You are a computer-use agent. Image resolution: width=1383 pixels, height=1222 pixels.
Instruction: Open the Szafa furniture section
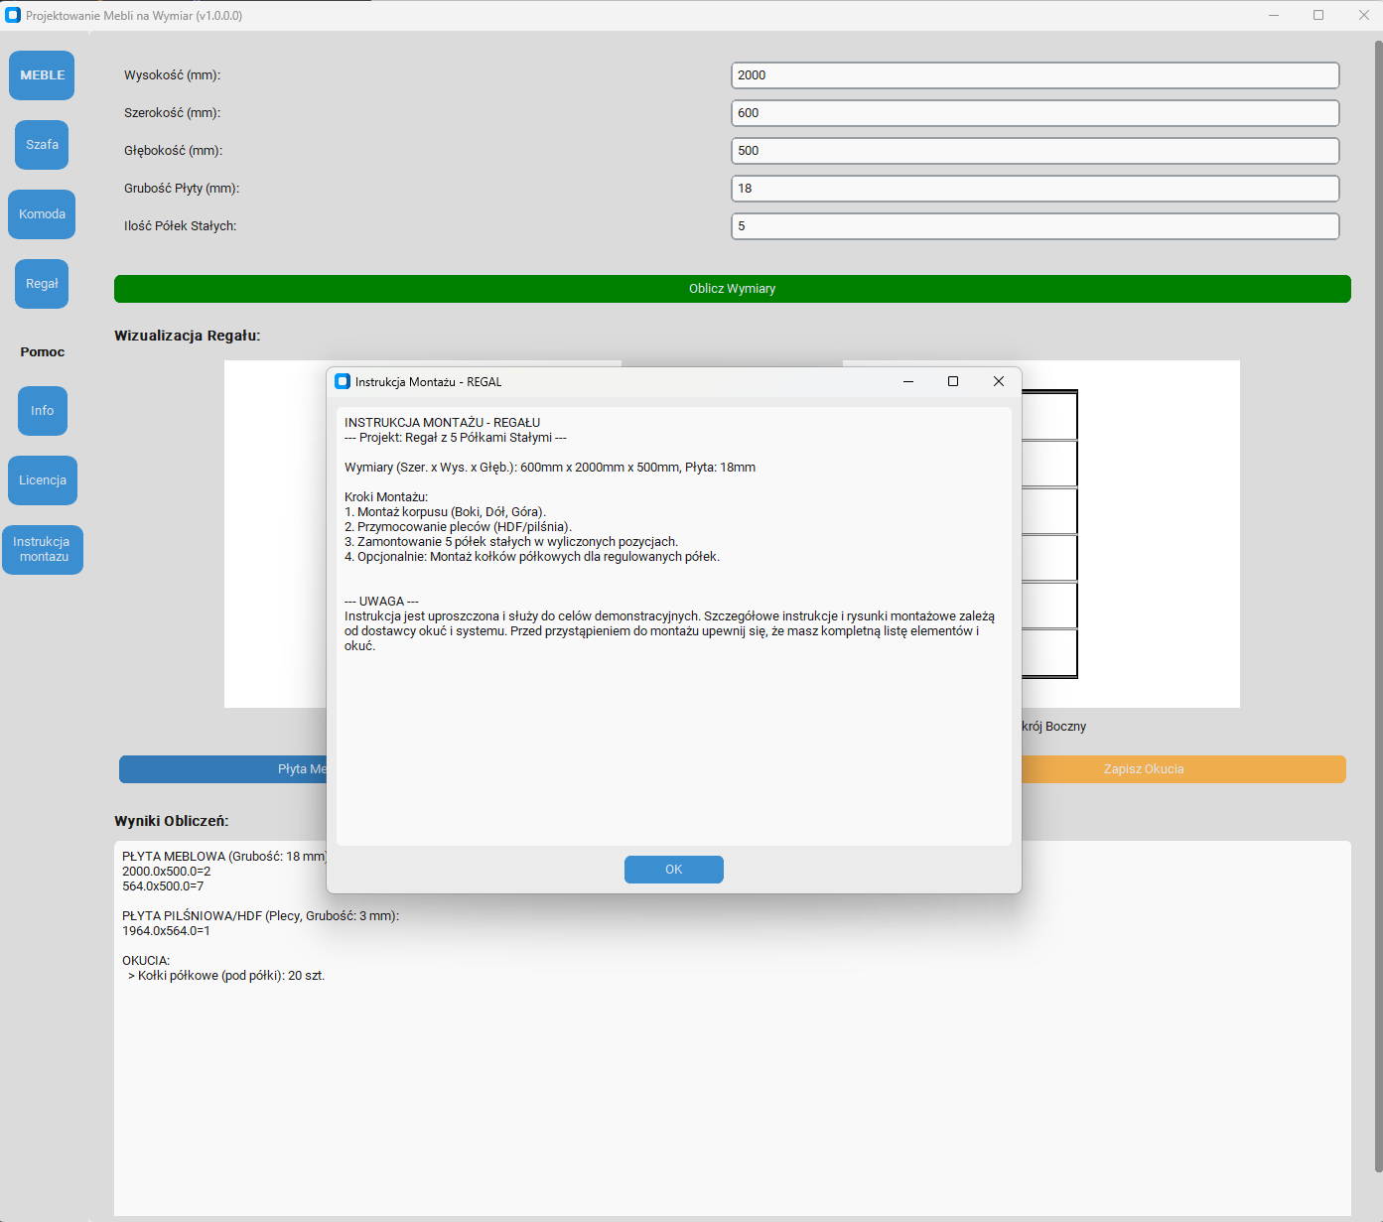click(x=42, y=145)
